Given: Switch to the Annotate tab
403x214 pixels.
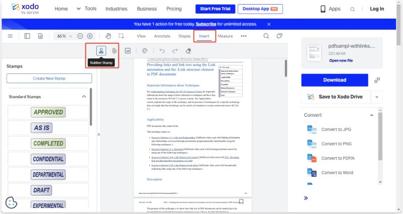Looking at the screenshot, I should pyautogui.click(x=162, y=36).
